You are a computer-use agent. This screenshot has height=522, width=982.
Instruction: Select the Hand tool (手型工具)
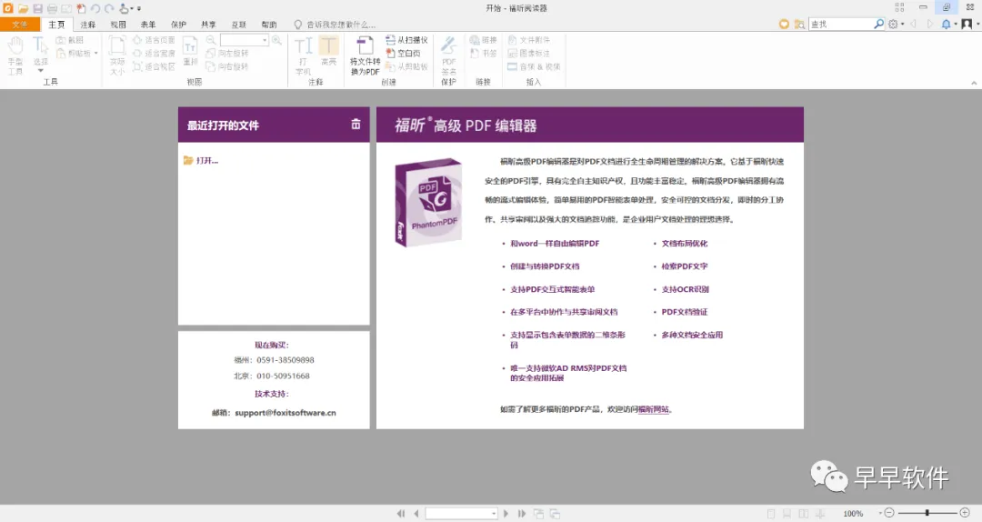coord(15,55)
